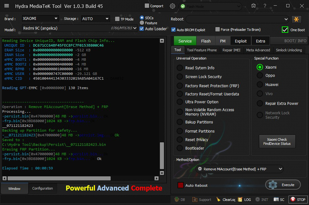Clear the log with the broom icon
Image resolution: width=309 pixels, height=205 pixels.
pos(219,200)
